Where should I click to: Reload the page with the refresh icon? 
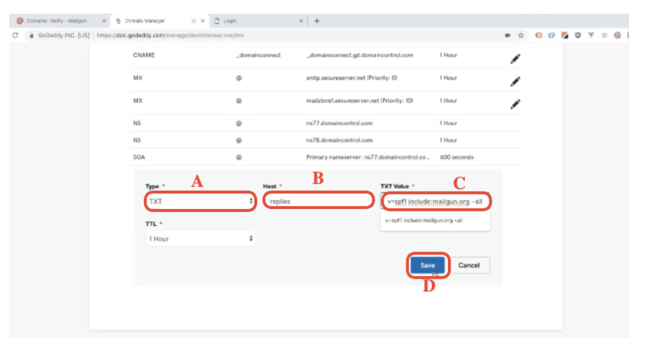[x=15, y=35]
